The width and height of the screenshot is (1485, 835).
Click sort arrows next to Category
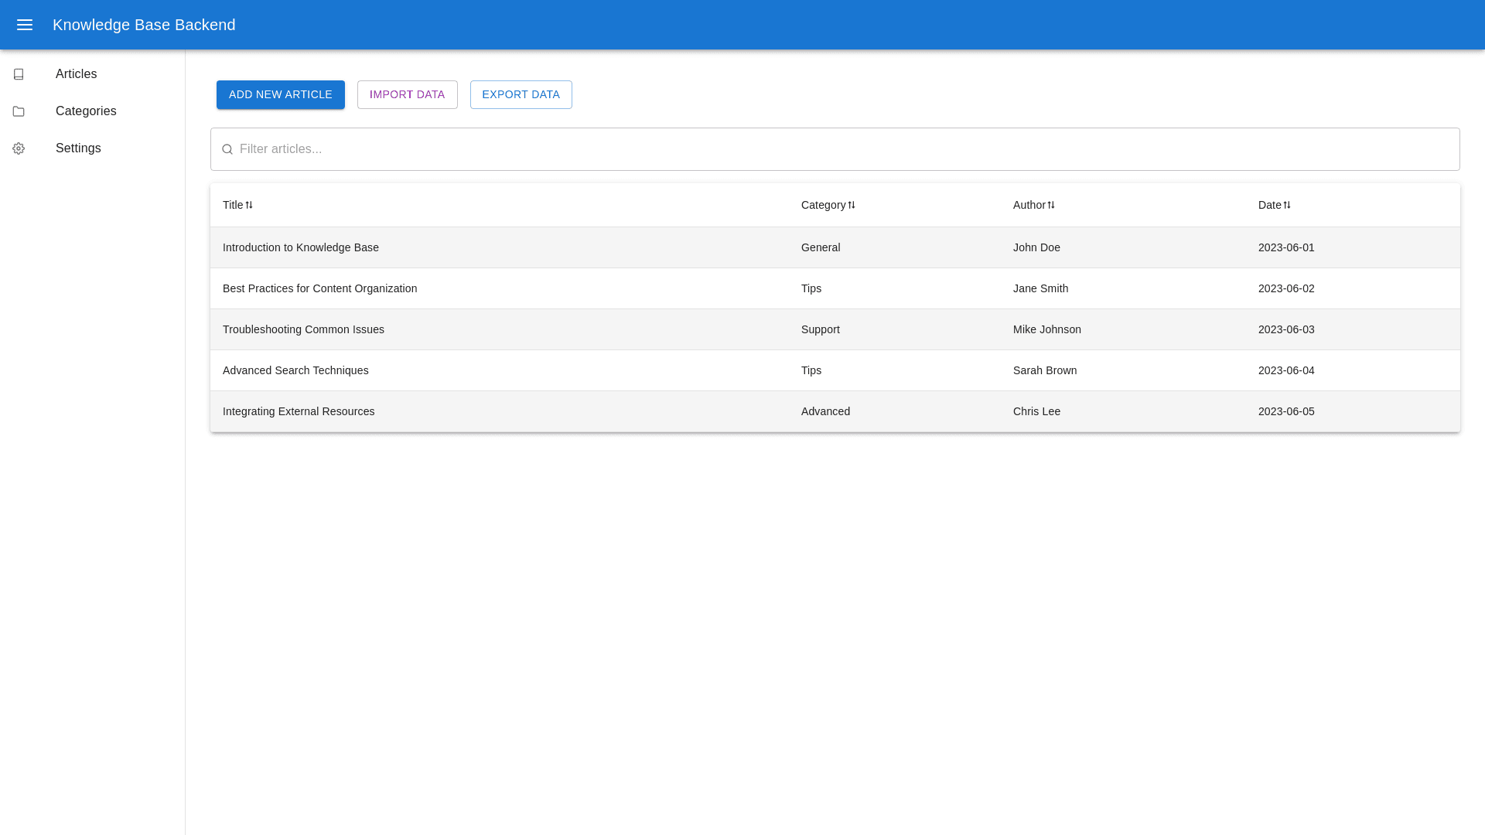click(852, 205)
